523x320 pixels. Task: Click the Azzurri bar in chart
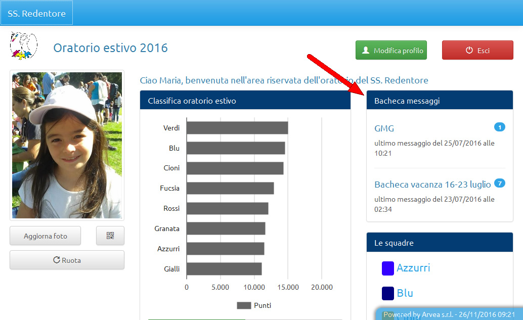(226, 249)
